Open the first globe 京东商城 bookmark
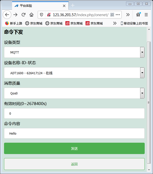Screen dimensions: 153x174 [34, 23]
